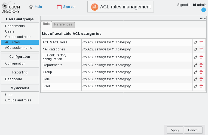The width and height of the screenshot is (208, 135).
Task: Click the Configuration section header
Action: (x=20, y=57)
